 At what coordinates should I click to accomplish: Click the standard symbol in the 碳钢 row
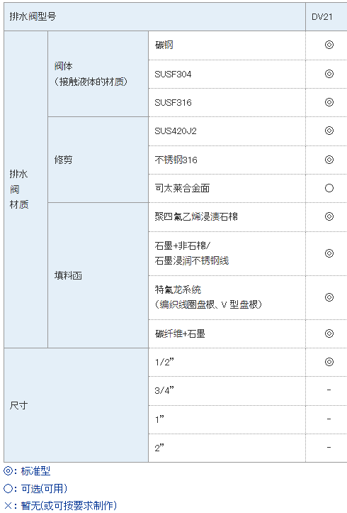[x=329, y=45]
